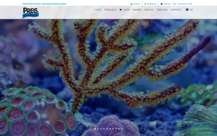The width and height of the screenshot is (217, 136).
Task: Open the Sitemap link
Action: [x=137, y=4]
